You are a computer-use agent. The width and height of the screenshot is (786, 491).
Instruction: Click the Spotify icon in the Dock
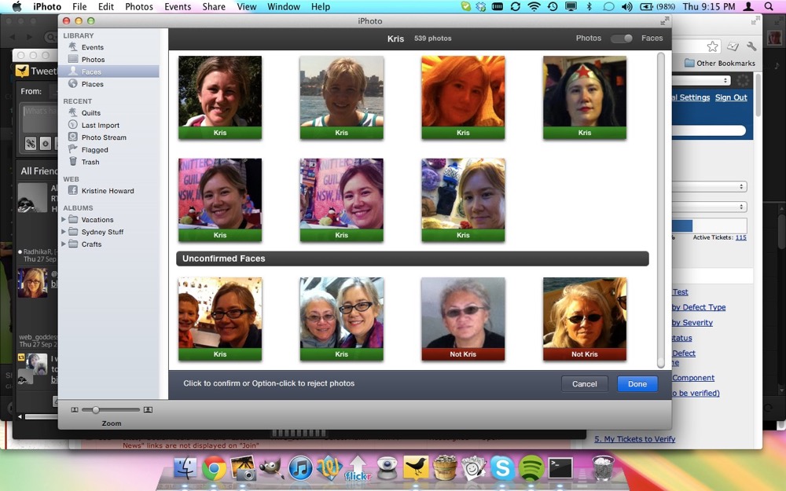pyautogui.click(x=531, y=469)
